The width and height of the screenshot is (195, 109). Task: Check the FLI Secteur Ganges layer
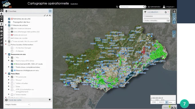tap(12, 48)
